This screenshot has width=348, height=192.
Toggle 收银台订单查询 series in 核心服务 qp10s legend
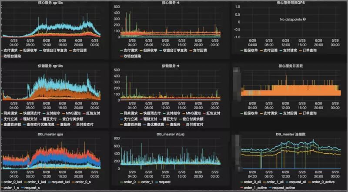54,51
